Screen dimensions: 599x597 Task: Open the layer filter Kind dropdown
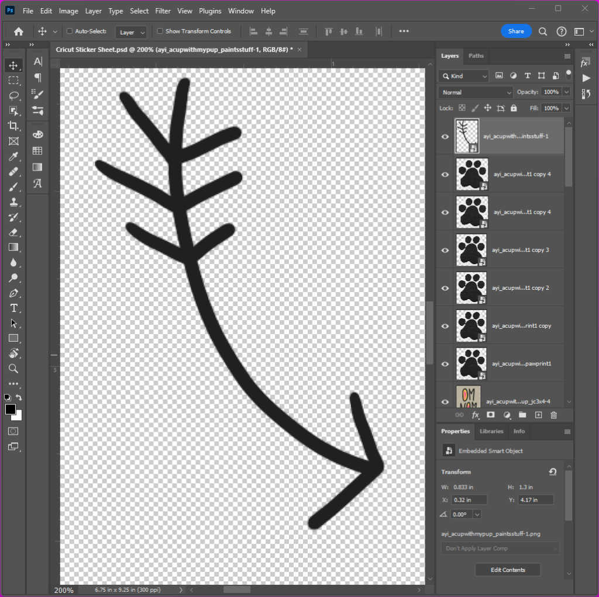pyautogui.click(x=464, y=76)
